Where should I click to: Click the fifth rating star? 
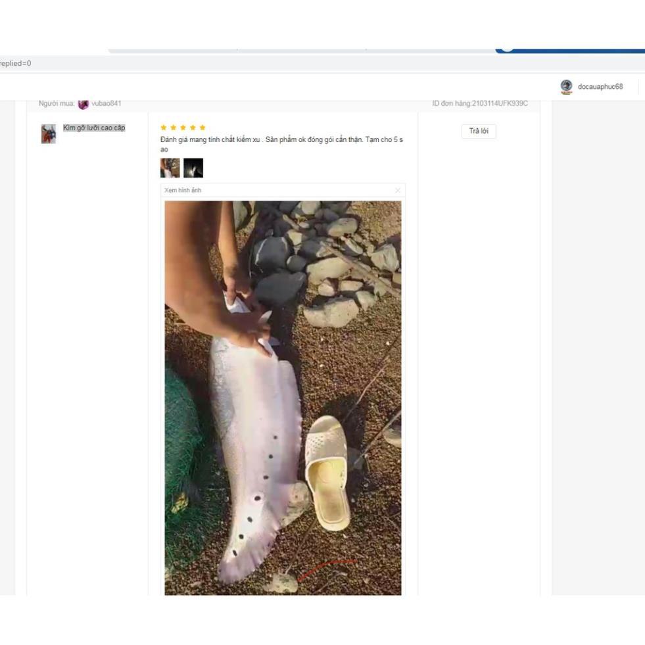pos(203,128)
